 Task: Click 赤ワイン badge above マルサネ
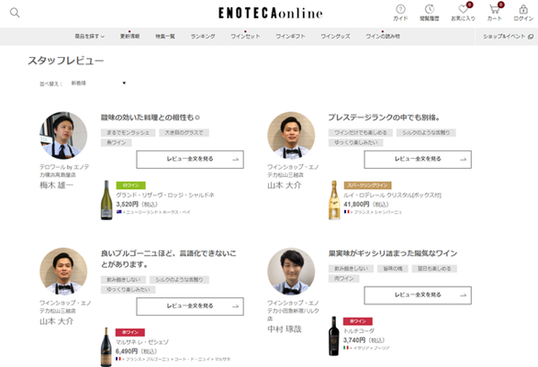tap(130, 332)
